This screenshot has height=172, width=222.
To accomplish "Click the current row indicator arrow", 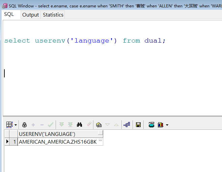I will click(x=7, y=142).
